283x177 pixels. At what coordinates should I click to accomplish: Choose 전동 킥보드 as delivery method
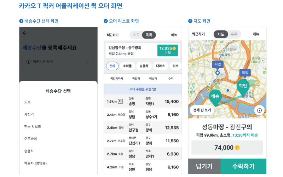click(33, 126)
